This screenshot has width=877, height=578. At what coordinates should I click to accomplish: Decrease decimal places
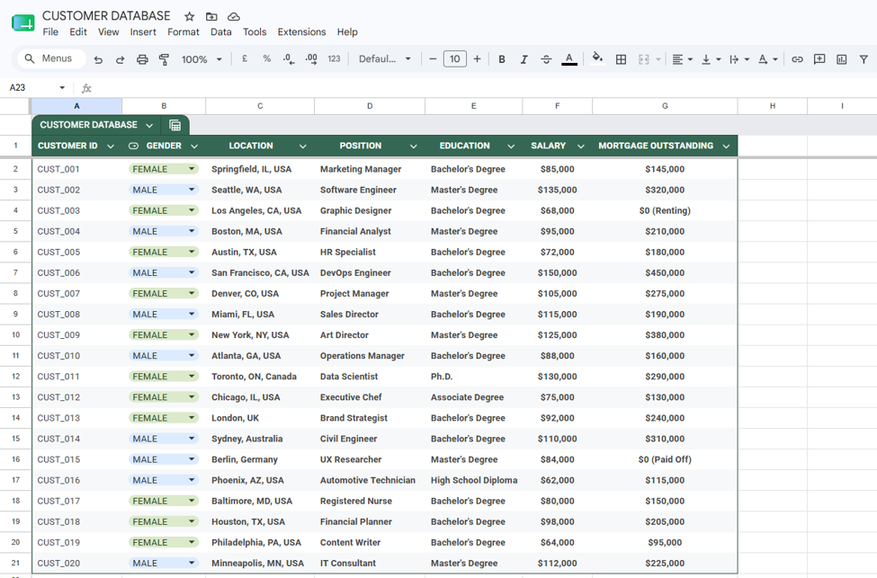[x=289, y=58]
